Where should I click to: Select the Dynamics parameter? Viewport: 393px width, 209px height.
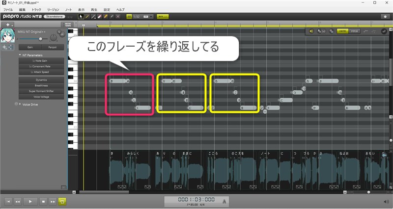pyautogui.click(x=41, y=80)
